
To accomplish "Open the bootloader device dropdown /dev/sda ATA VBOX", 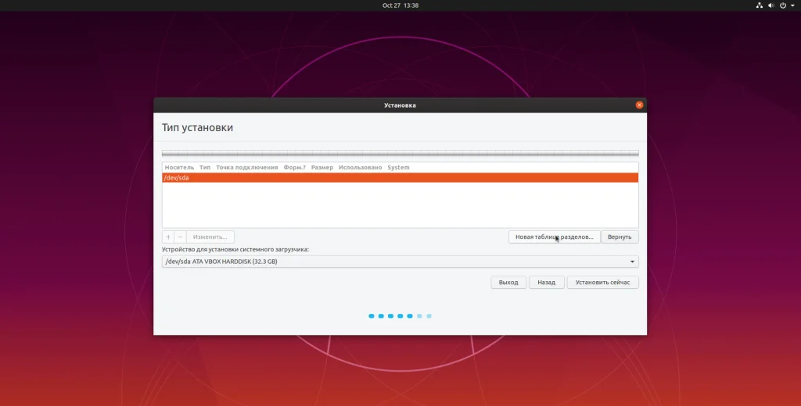I will tap(400, 261).
